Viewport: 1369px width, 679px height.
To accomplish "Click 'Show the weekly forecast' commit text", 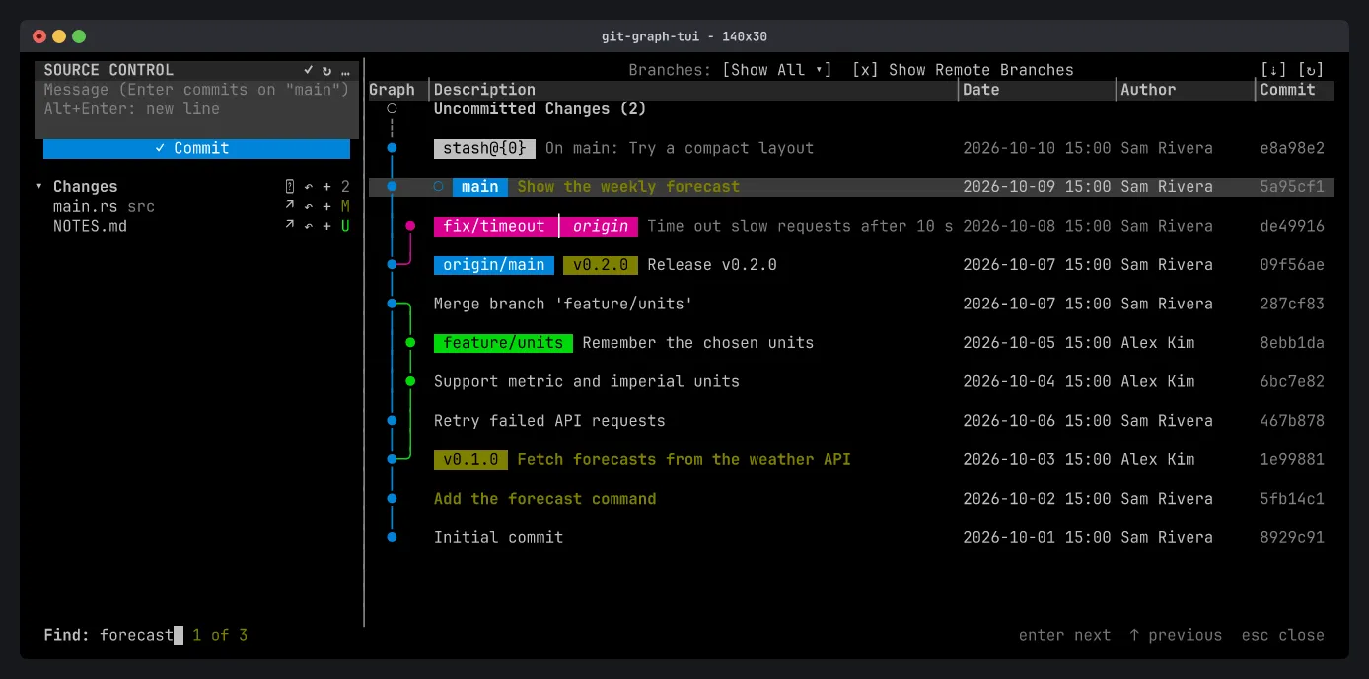I will coord(628,187).
